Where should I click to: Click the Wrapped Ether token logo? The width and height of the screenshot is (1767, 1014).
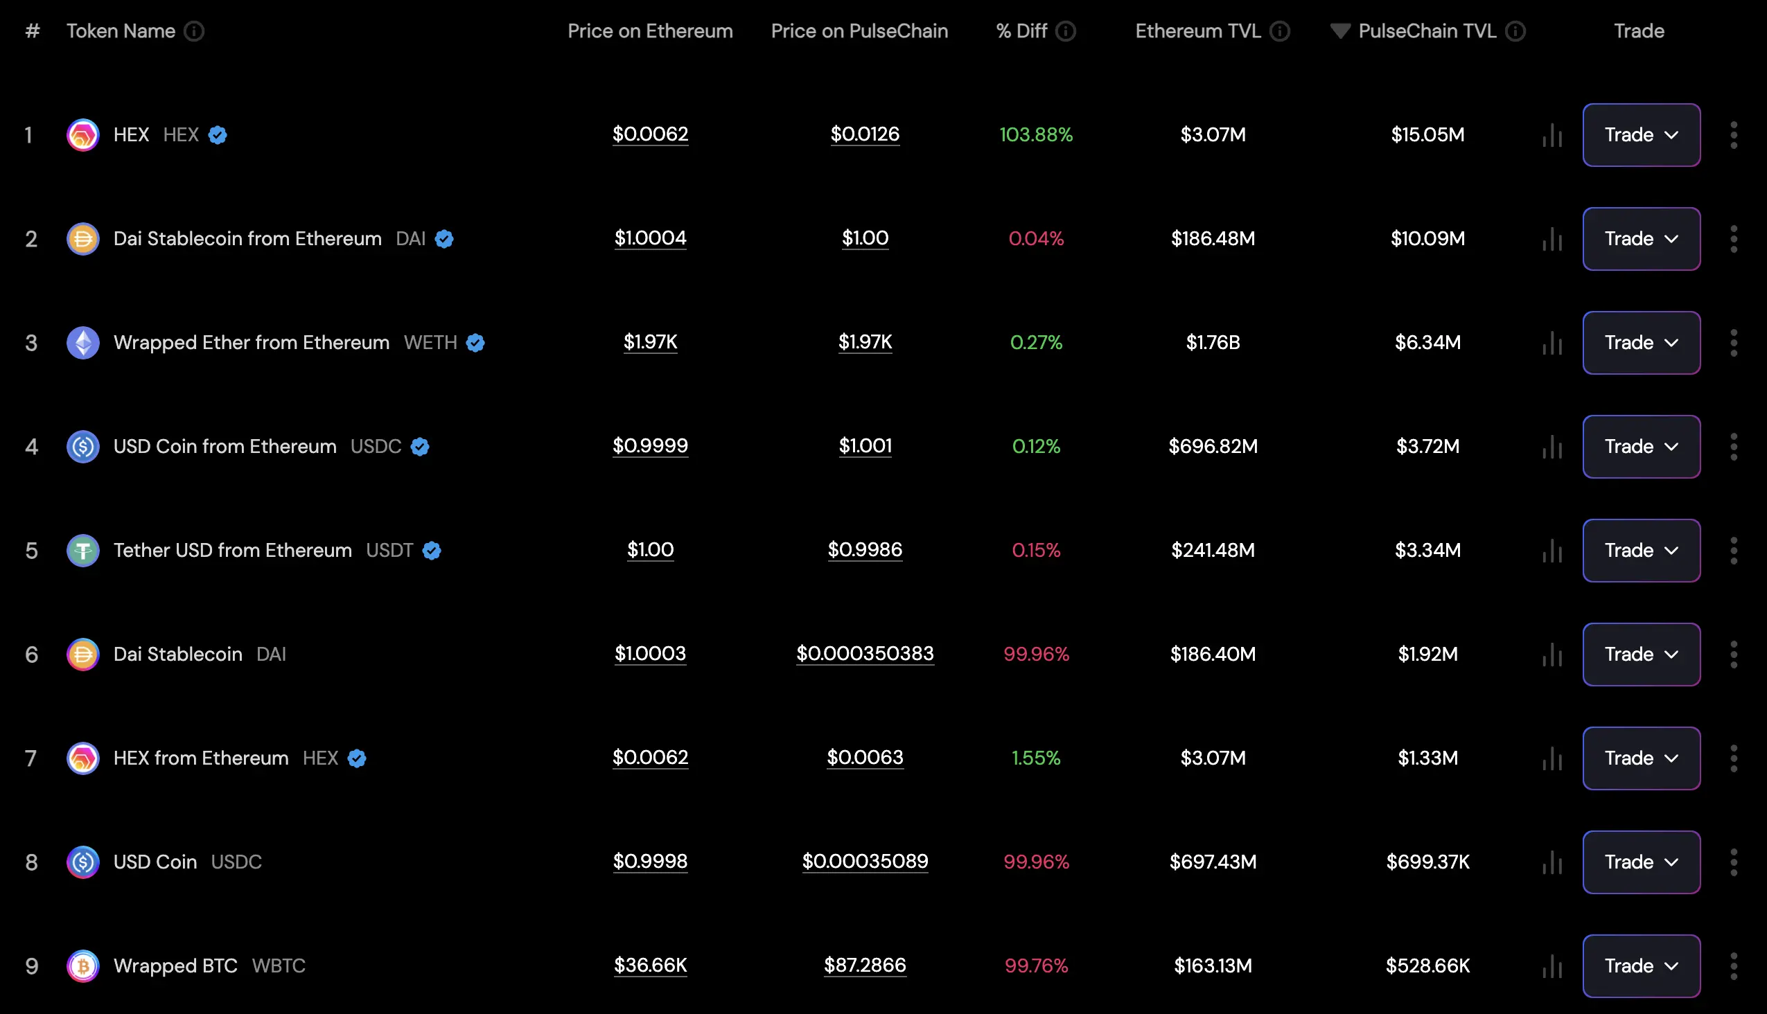coord(83,343)
